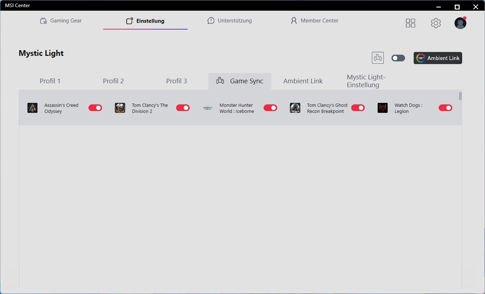Click the Watch Dogs Legion game icon
485x294 pixels.
click(383, 108)
